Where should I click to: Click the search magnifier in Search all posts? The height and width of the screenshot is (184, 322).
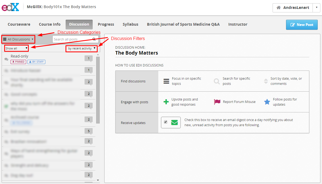94,39
